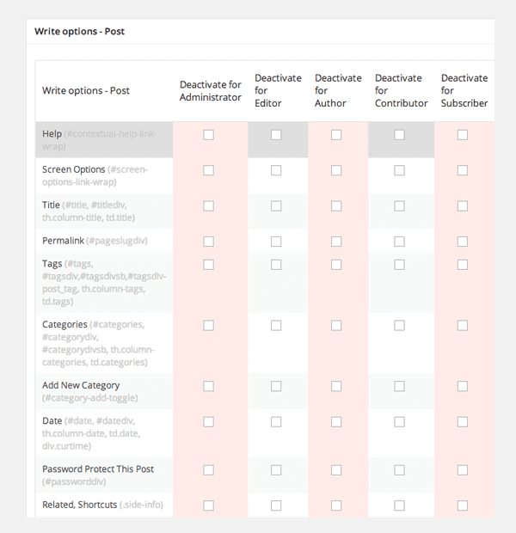Check Categories deactivation for Administrator
The image size is (516, 533).
[208, 325]
